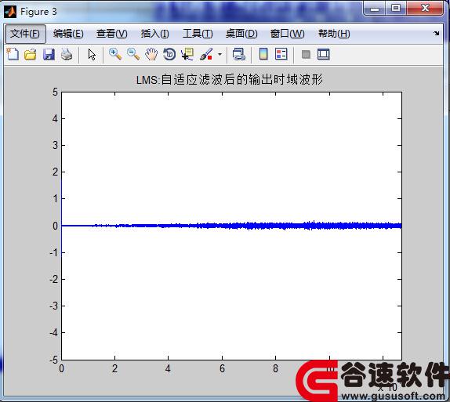
Task: Expand the Brush color dropdown arrow
Action: tap(220, 54)
